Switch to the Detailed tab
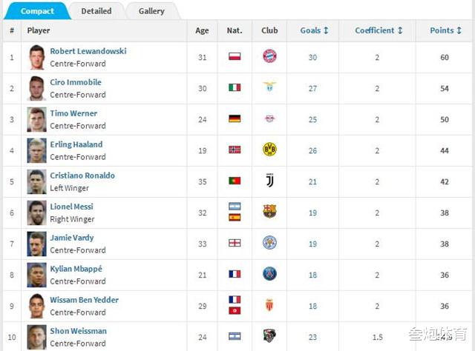The height and width of the screenshot is (351, 475). [96, 11]
